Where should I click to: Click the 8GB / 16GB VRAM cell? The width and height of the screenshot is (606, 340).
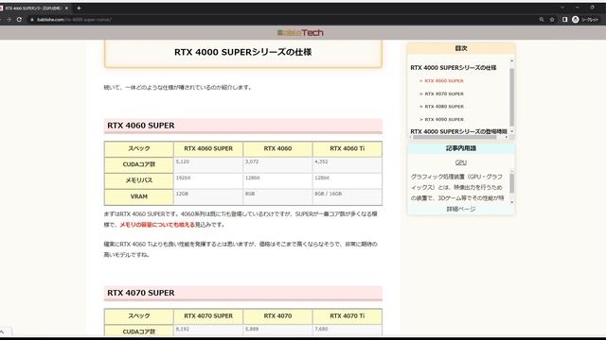(x=348, y=196)
